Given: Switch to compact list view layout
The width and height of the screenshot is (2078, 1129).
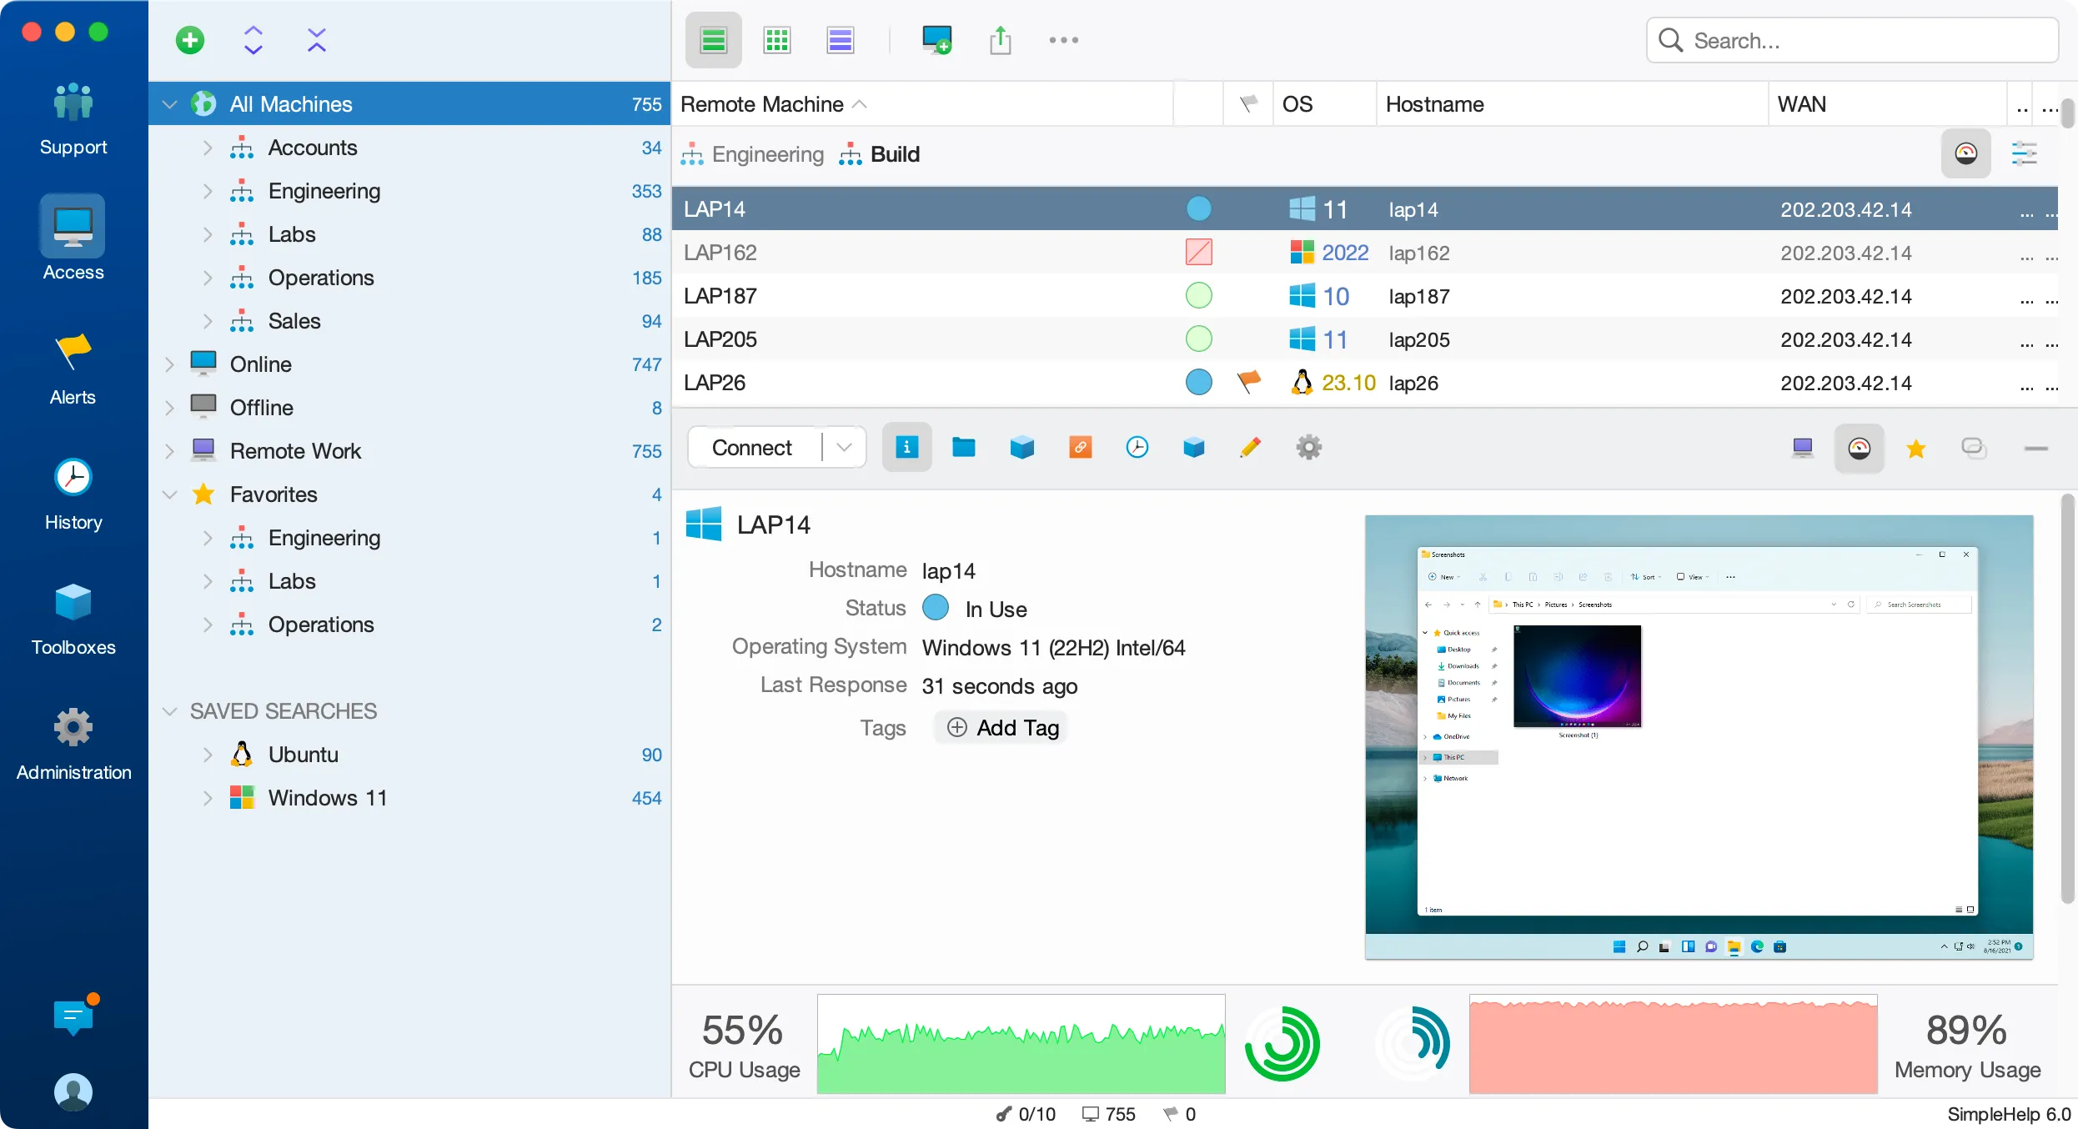Looking at the screenshot, I should point(840,39).
